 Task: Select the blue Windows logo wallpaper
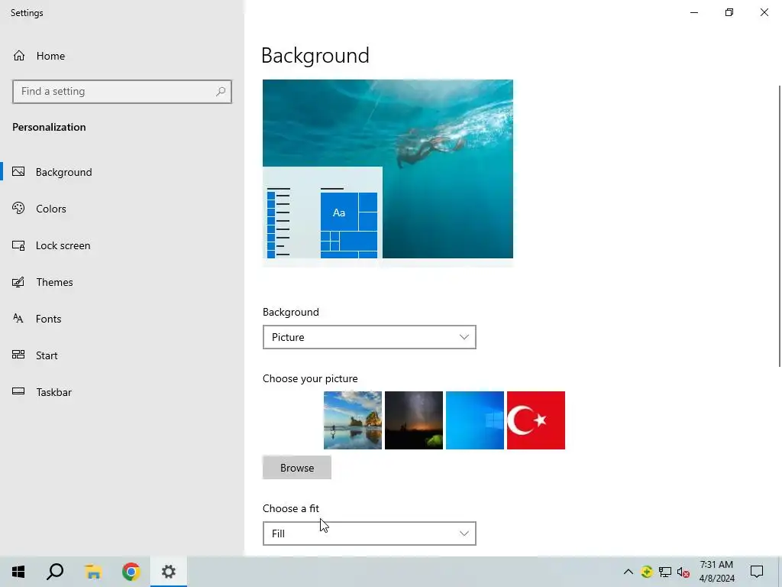pos(475,420)
